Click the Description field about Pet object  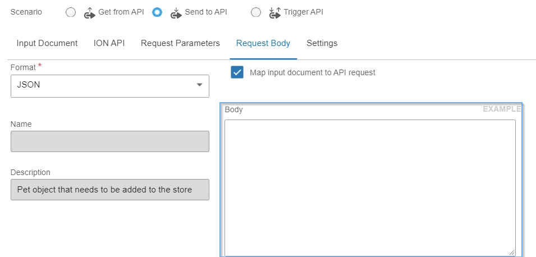pyautogui.click(x=110, y=189)
